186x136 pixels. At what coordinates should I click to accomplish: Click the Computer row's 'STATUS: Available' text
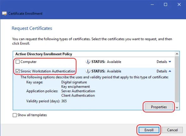(x=106, y=62)
